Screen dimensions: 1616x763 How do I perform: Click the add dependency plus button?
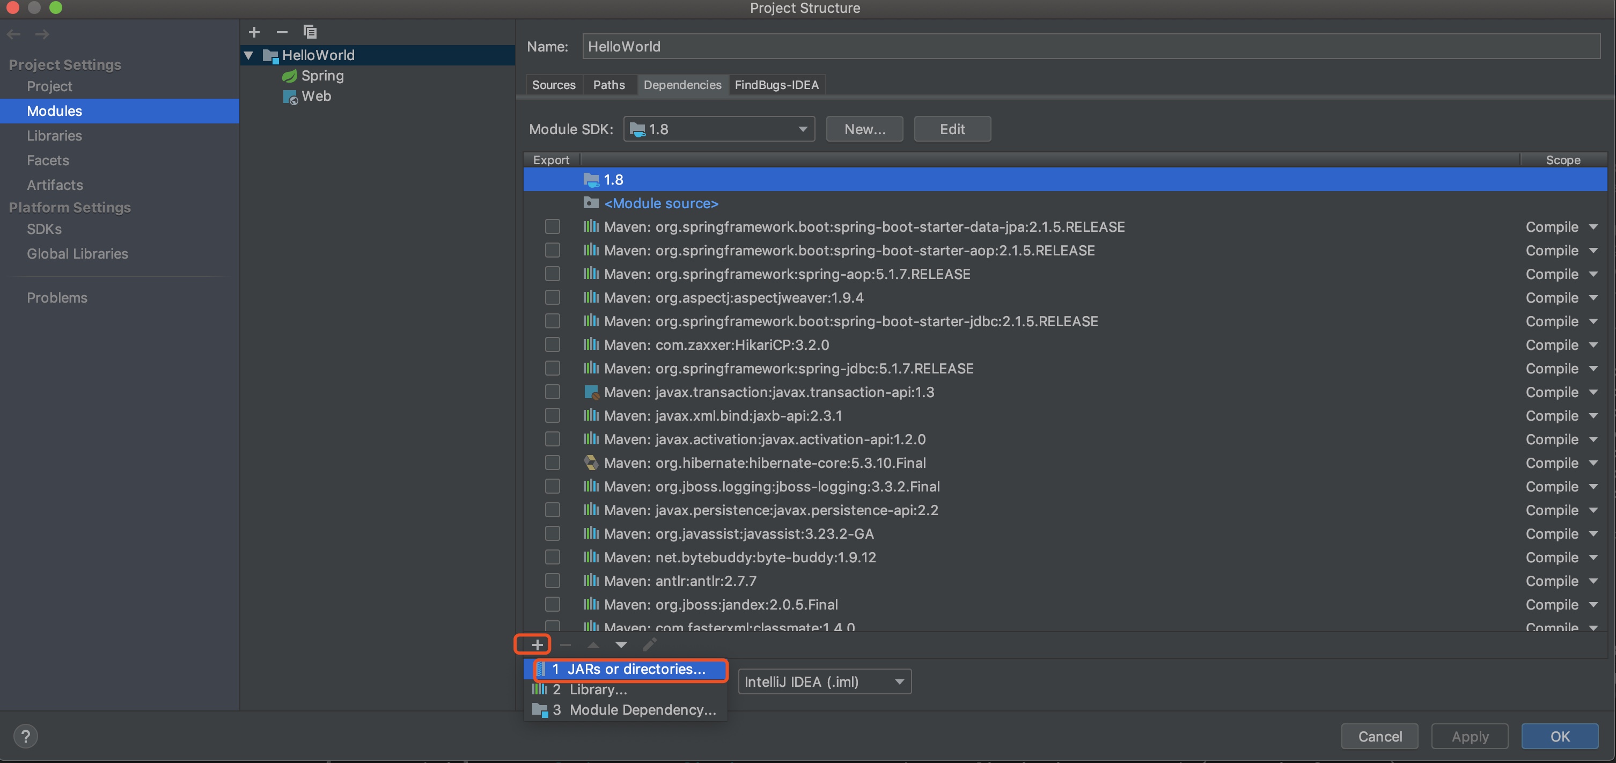pos(537,644)
